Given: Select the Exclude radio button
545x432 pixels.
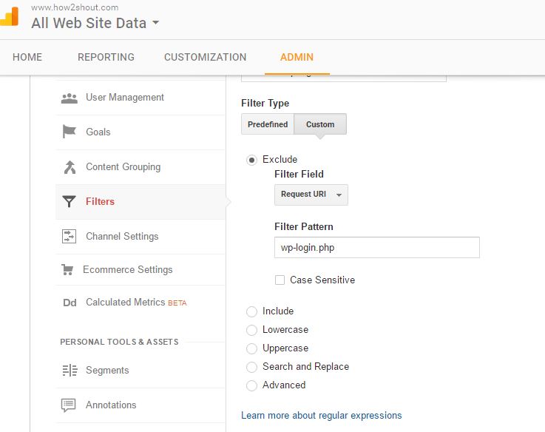Looking at the screenshot, I should click(251, 160).
